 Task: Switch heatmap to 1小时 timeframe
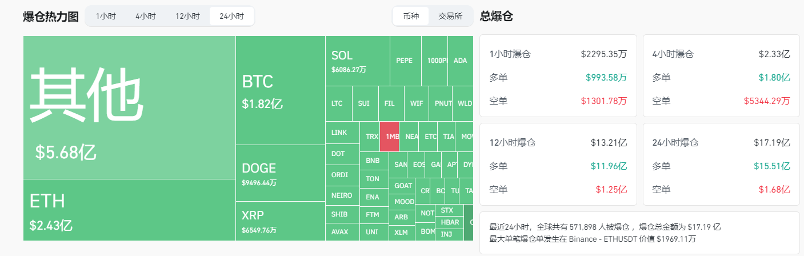[106, 16]
